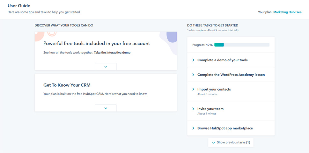Expand the Get To Know Your CRM card
The height and width of the screenshot is (153, 309).
pyautogui.click(x=106, y=108)
